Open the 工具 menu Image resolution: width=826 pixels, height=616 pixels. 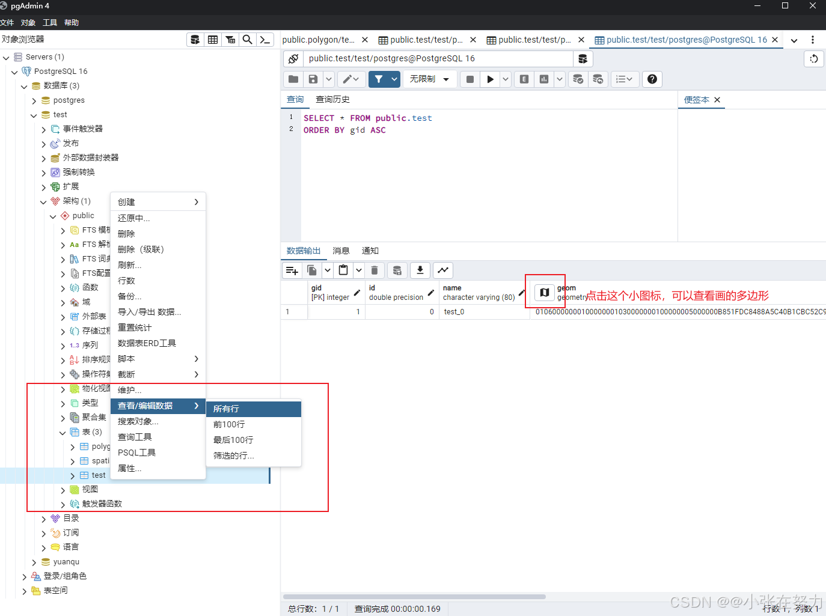50,23
